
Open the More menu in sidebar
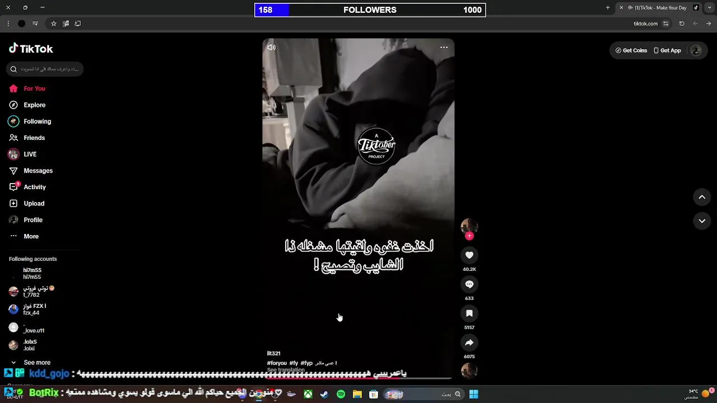tap(24, 236)
